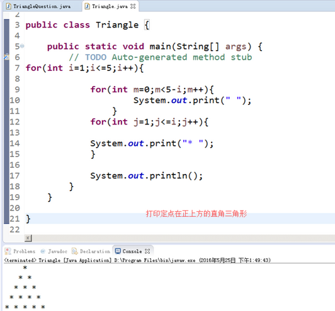Image resolution: width=335 pixels, height=311 pixels.
Task: Click the Javadoc view icon
Action: 43,251
